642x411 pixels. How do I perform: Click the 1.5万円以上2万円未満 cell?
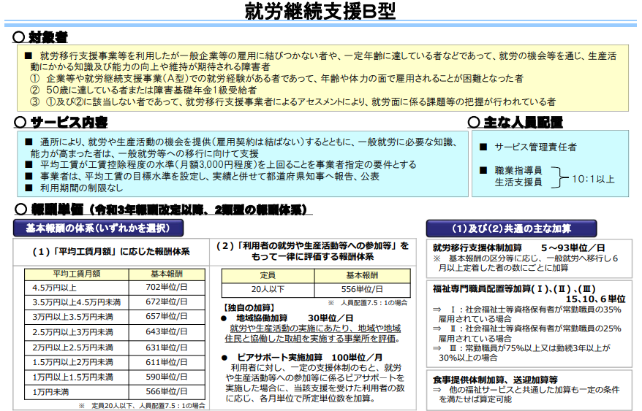click(77, 362)
